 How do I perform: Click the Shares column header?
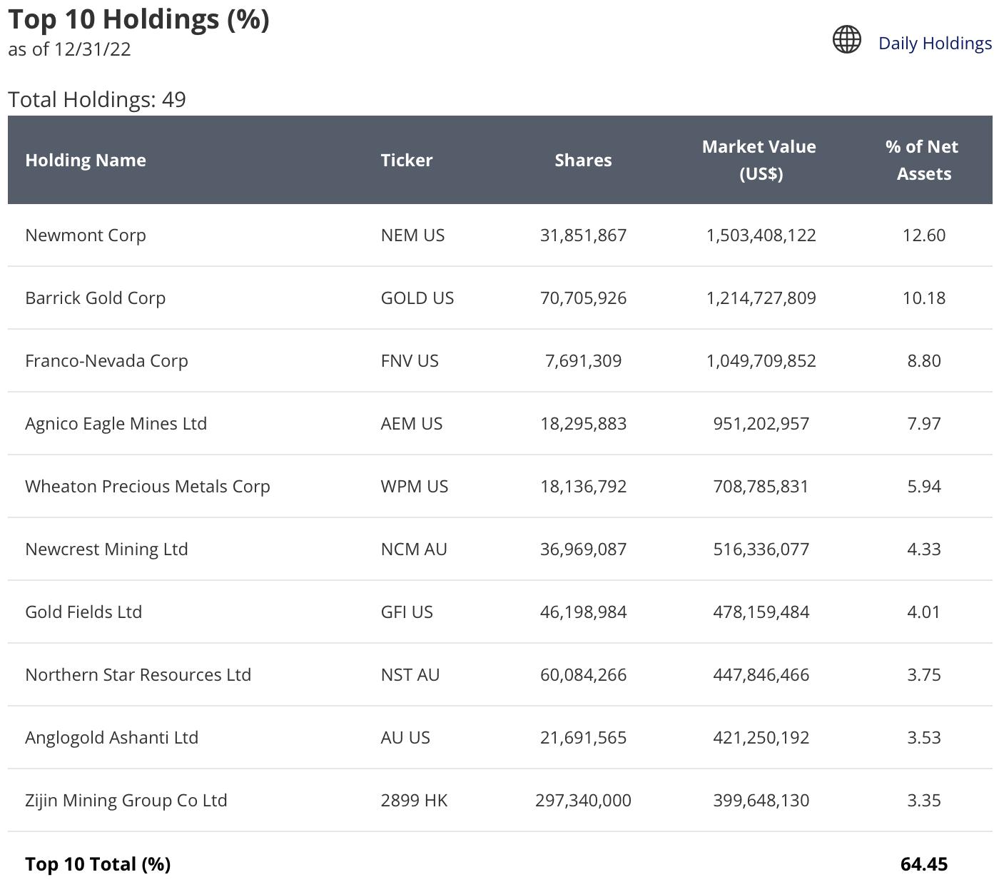[x=583, y=161]
